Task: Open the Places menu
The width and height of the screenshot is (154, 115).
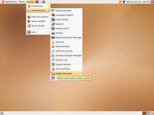Action: click(22, 2)
